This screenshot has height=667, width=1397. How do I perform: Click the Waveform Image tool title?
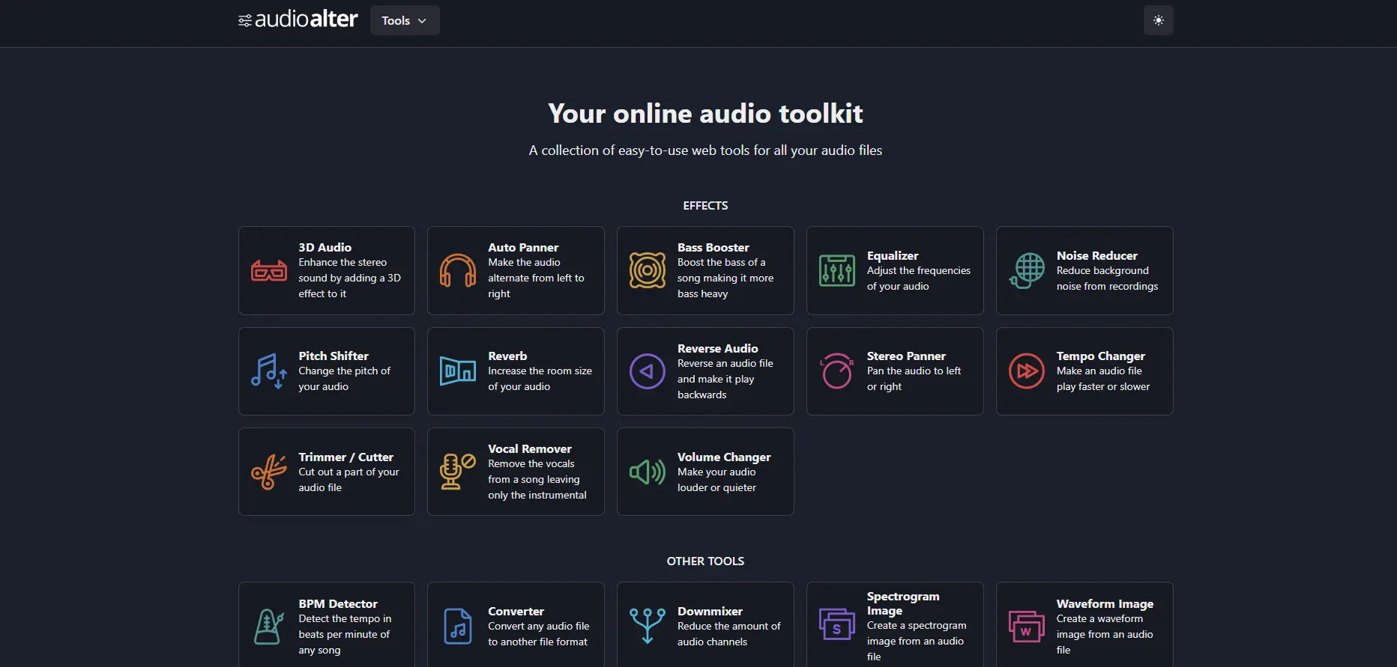tap(1104, 604)
